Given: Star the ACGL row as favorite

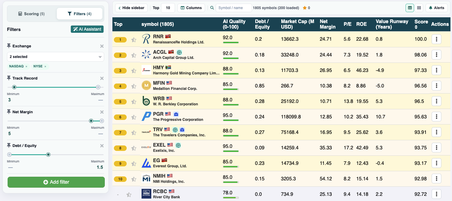Looking at the screenshot, I should click(x=134, y=55).
